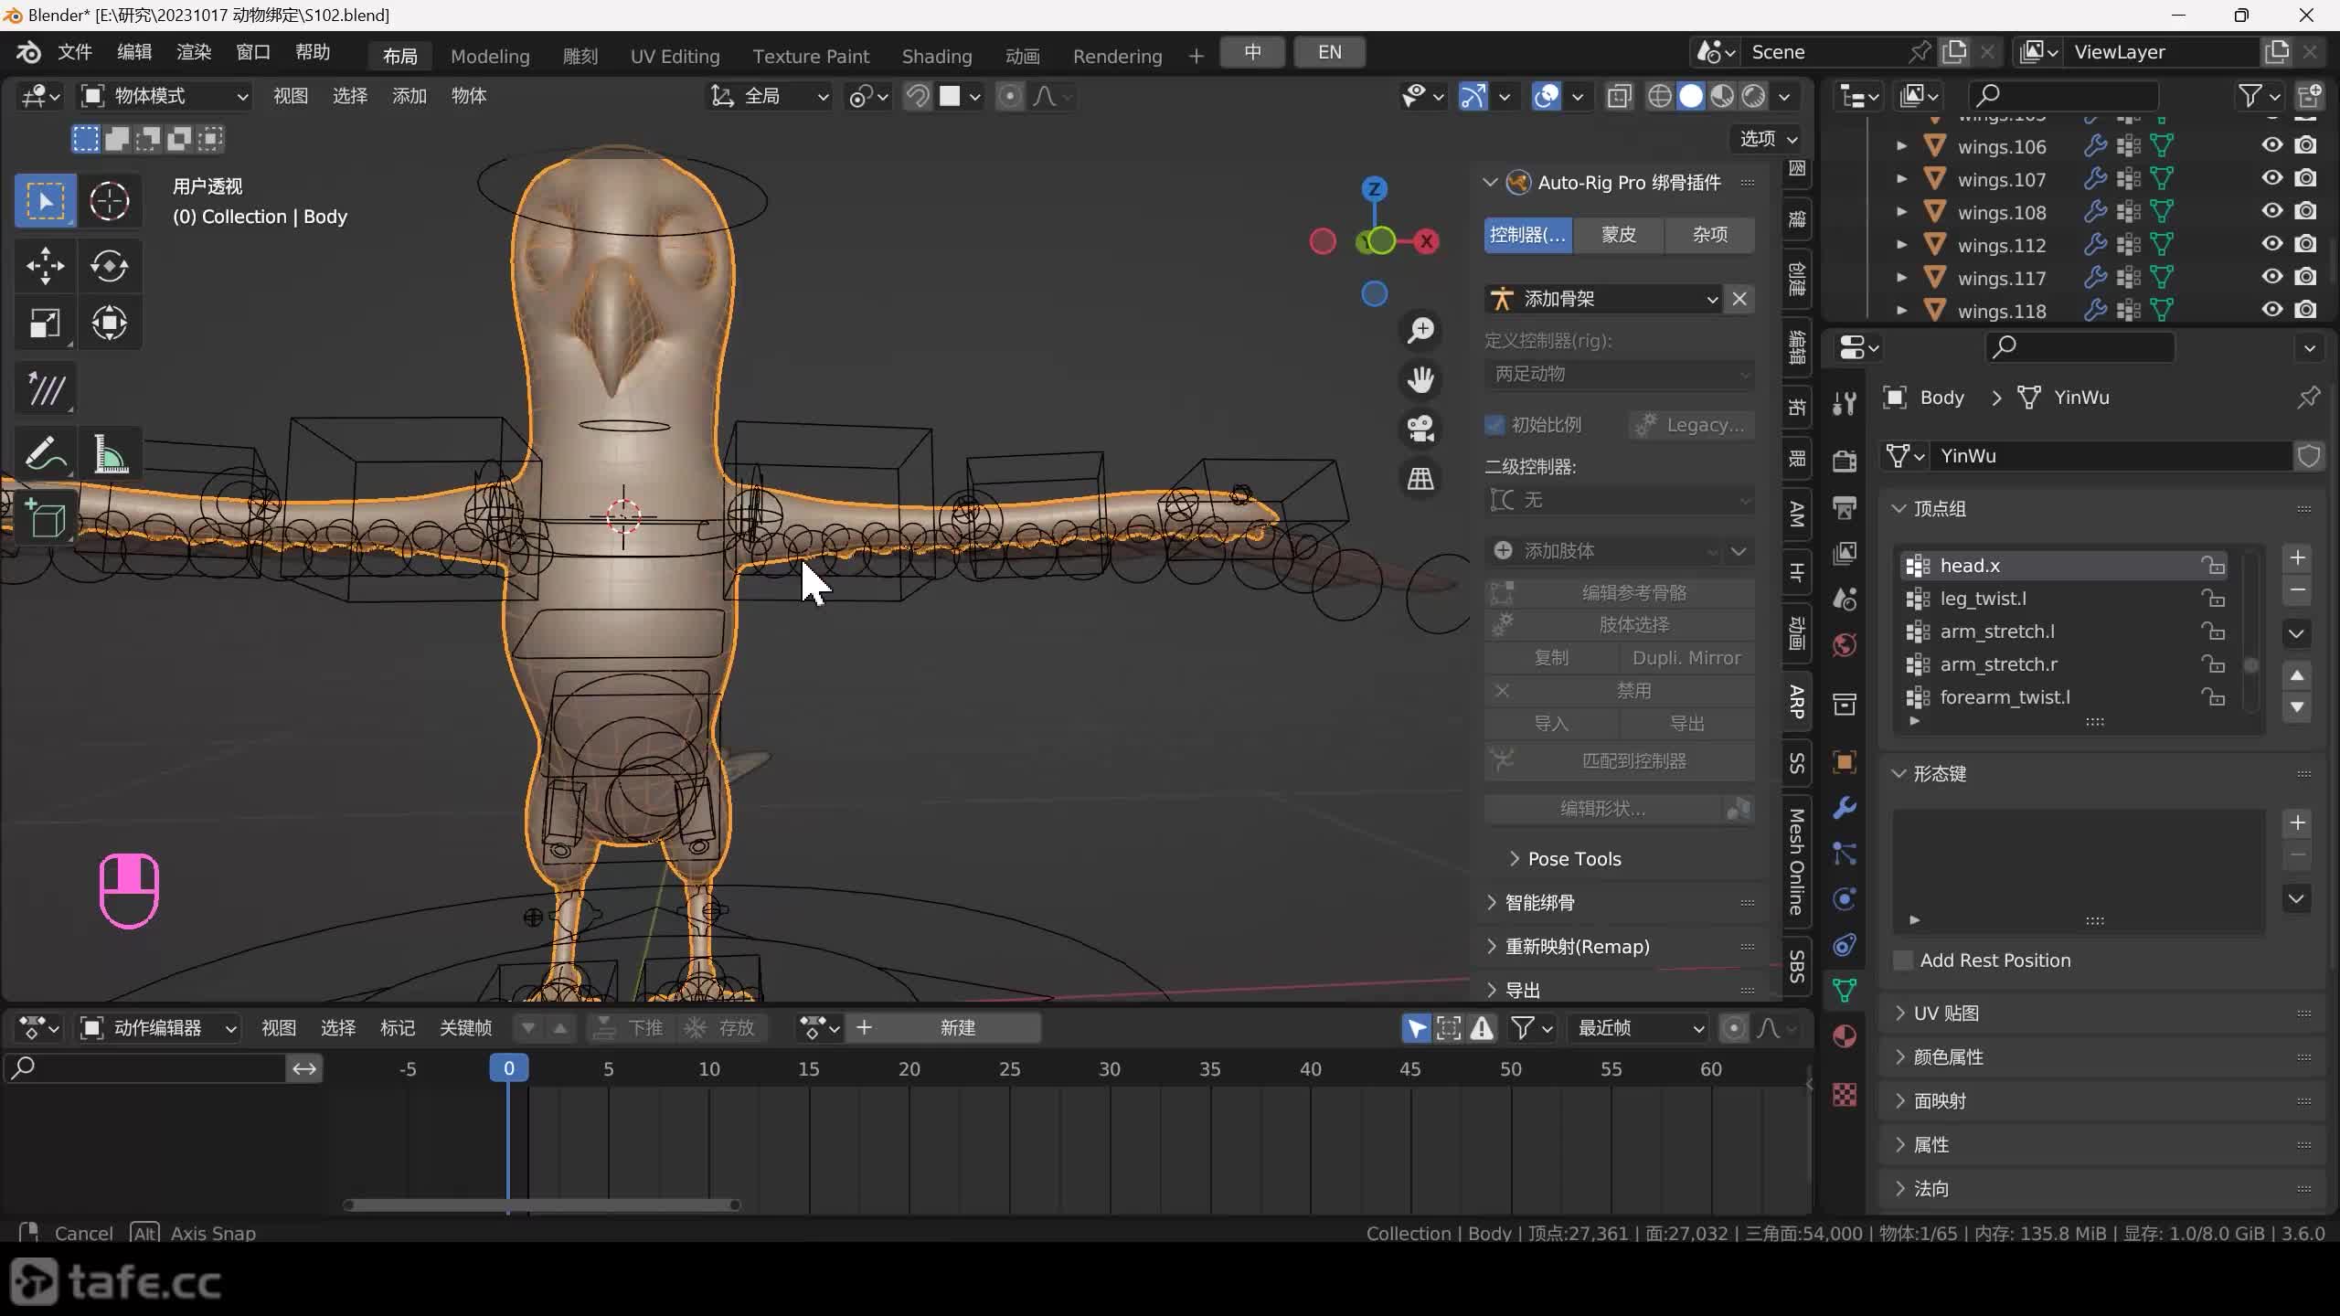Click the viewport zoom magnifier icon

pyautogui.click(x=1420, y=331)
